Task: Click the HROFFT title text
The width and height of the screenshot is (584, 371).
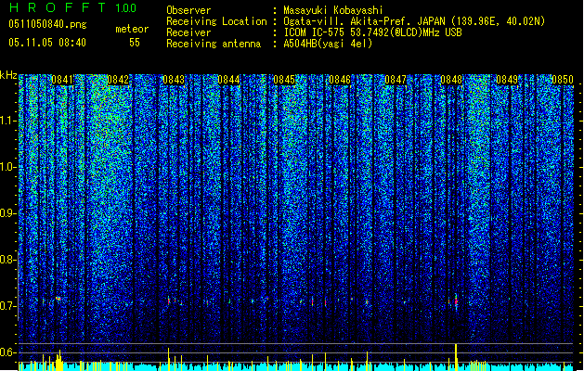Action: 58,7
